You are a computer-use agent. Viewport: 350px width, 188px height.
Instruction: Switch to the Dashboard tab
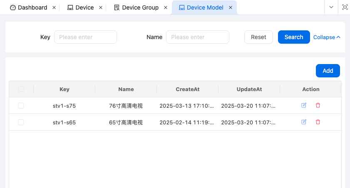click(28, 7)
